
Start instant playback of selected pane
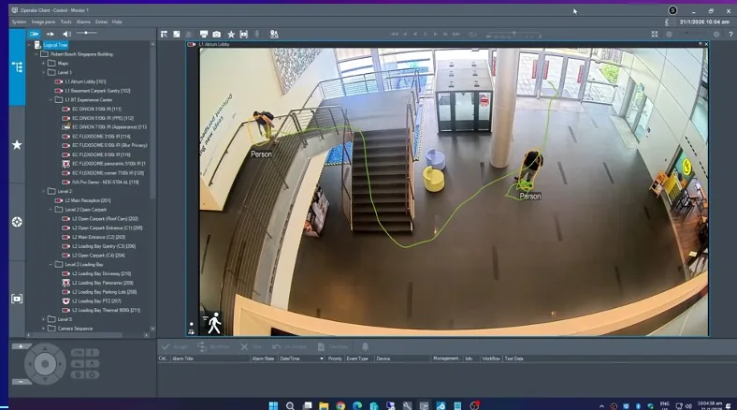243,35
